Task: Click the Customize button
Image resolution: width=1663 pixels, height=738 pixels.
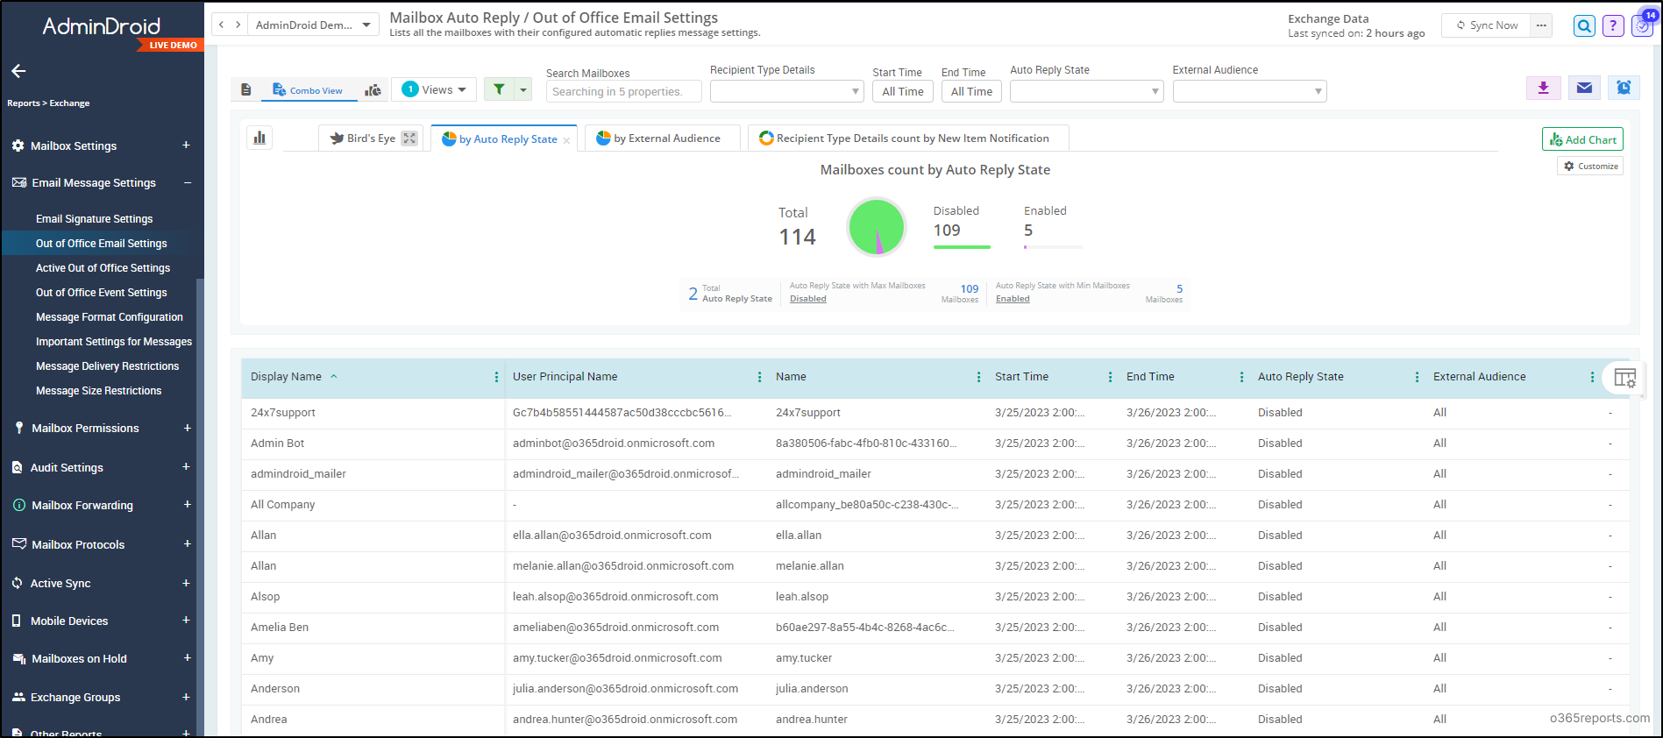Action: coord(1590,166)
